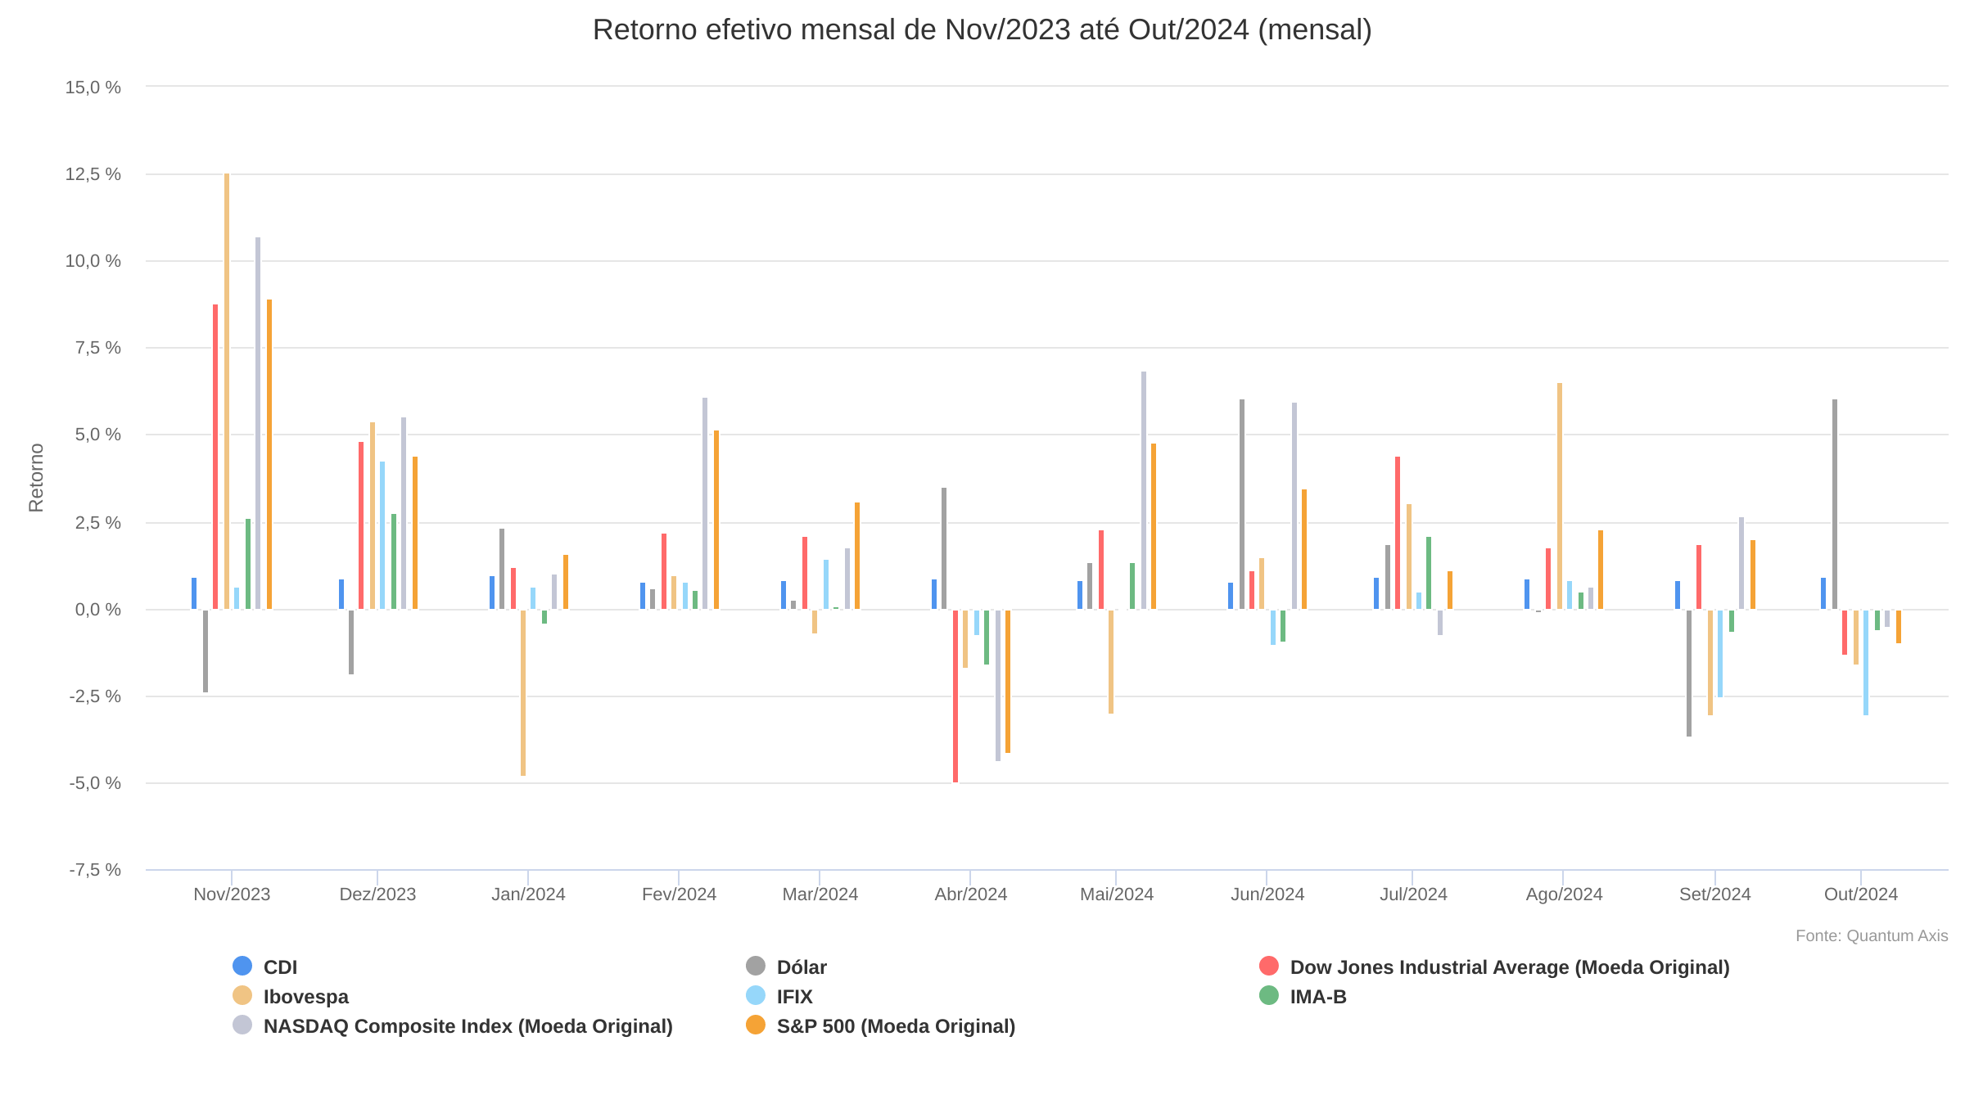Image resolution: width=1965 pixels, height=1095 pixels.
Task: Click the -5,0 % y-axis label
Action: click(95, 782)
